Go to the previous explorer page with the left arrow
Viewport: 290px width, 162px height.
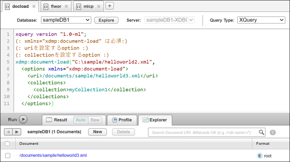click(8, 132)
